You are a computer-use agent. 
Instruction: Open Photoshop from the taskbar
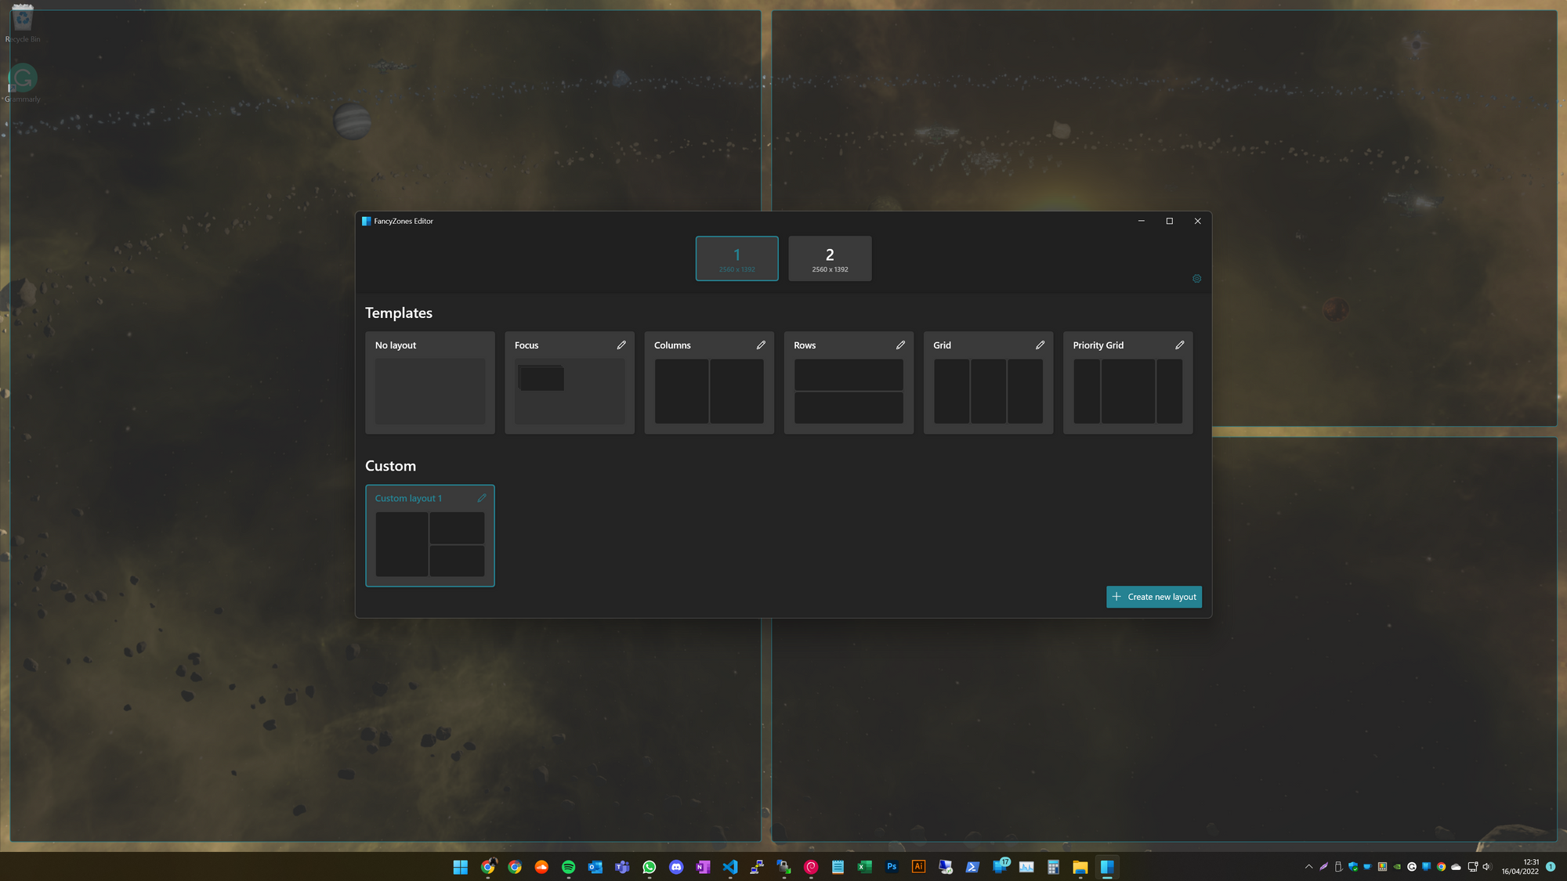892,867
